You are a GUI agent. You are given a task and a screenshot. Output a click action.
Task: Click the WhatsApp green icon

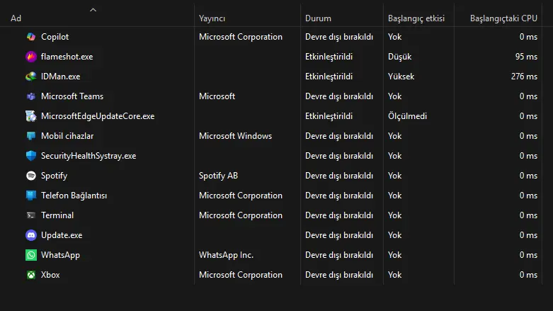click(x=31, y=255)
